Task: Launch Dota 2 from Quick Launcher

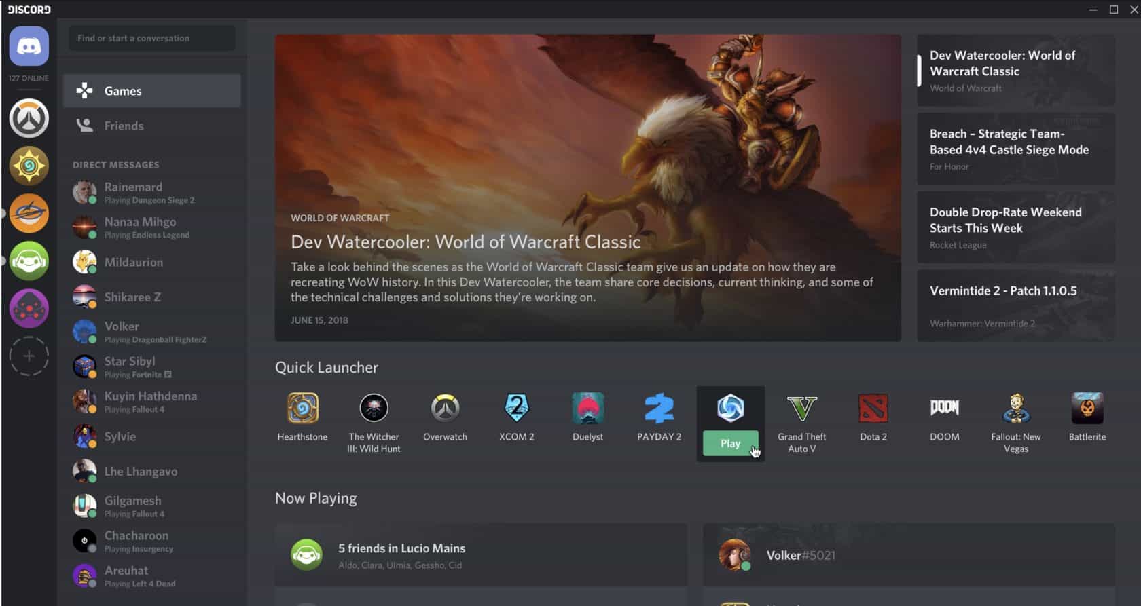Action: tap(873, 409)
